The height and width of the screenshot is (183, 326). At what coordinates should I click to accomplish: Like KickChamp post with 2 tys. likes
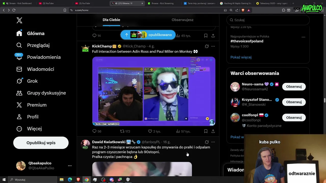pos(154,131)
